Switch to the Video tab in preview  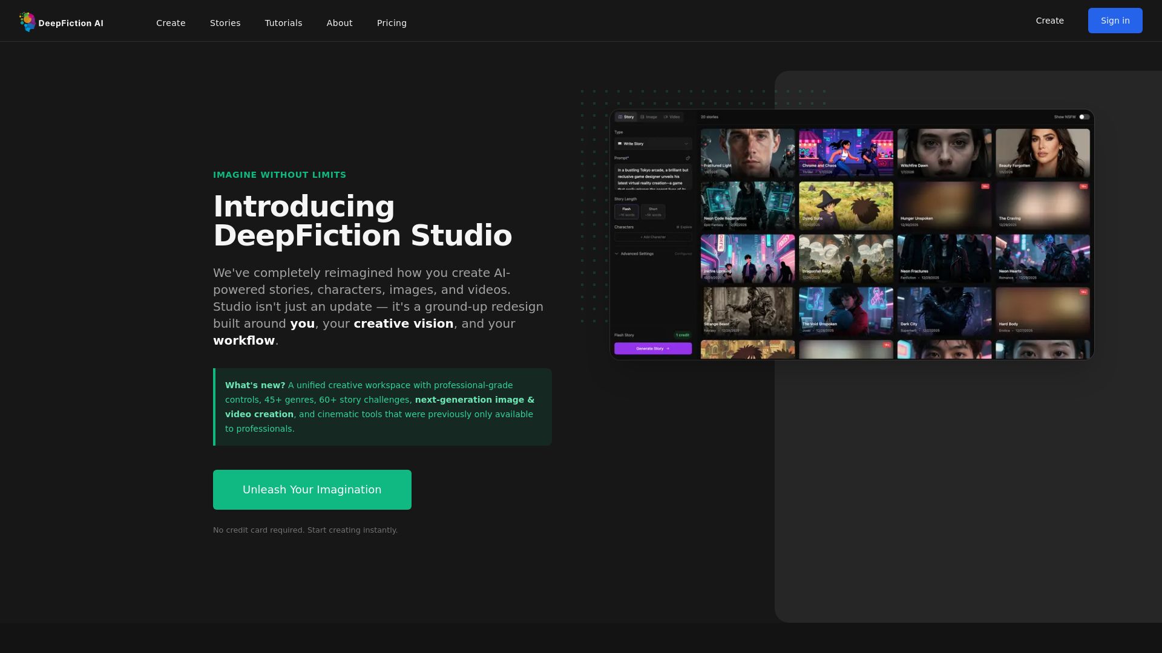point(672,117)
